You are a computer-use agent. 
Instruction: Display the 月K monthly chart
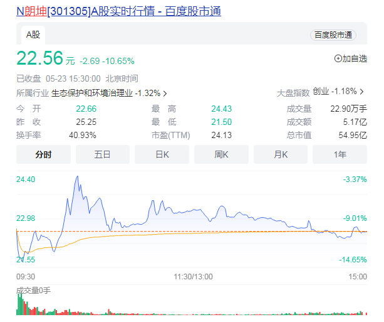pyautogui.click(x=280, y=154)
